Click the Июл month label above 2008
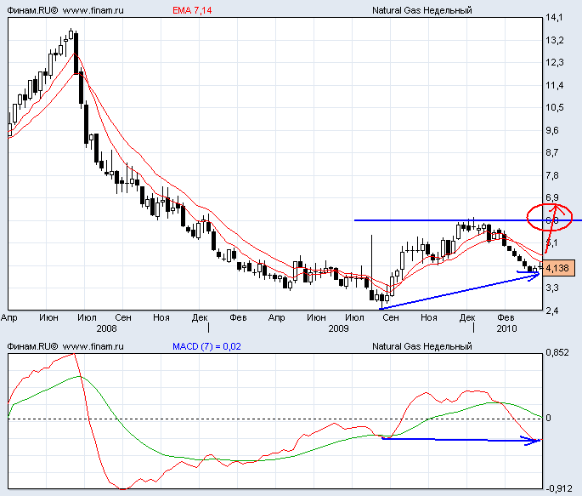Image resolution: width=582 pixels, height=496 pixels. pyautogui.click(x=87, y=317)
